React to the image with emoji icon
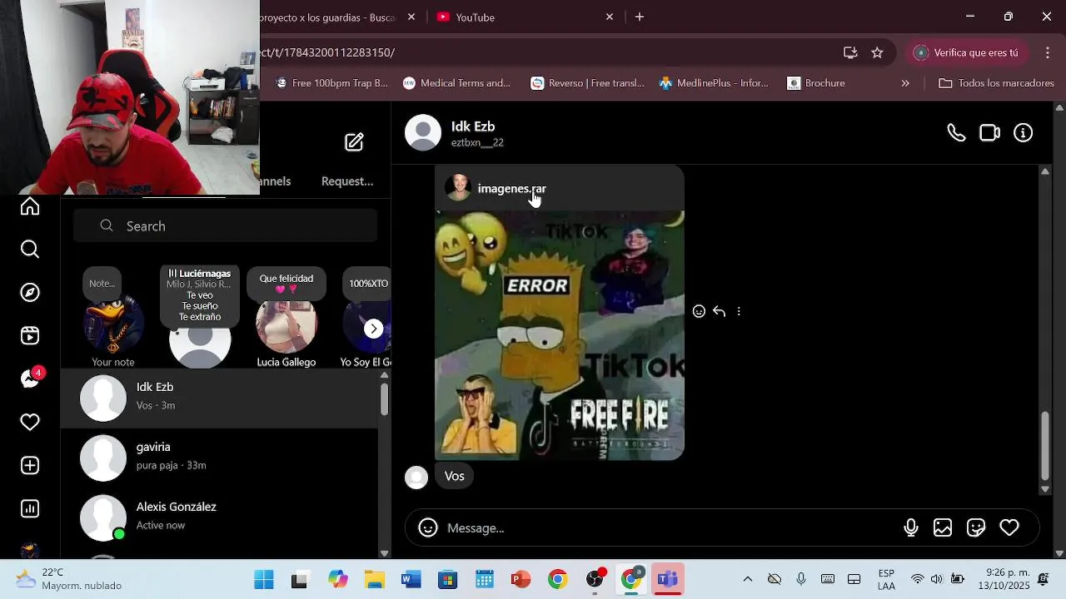This screenshot has width=1066, height=599. 699,311
